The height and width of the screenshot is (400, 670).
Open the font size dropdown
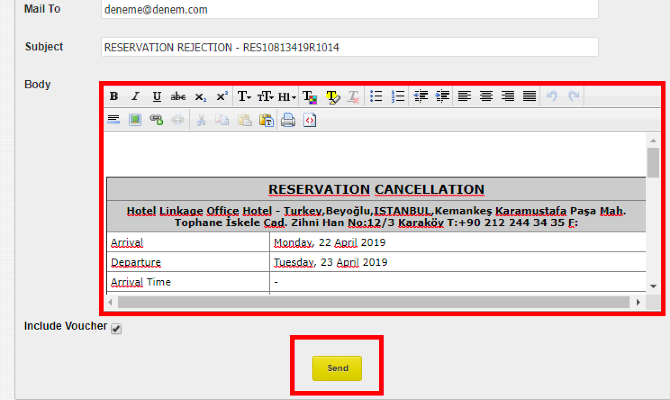pos(265,96)
